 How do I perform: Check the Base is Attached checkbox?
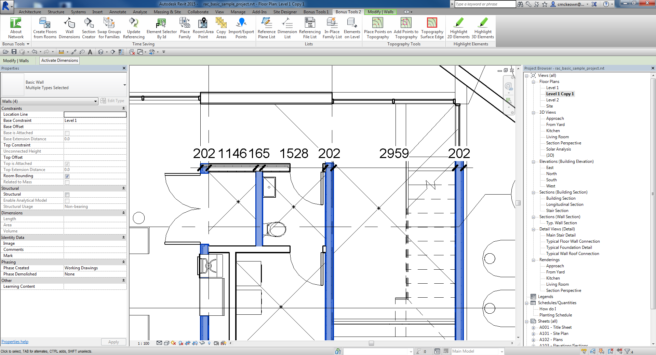pyautogui.click(x=67, y=133)
